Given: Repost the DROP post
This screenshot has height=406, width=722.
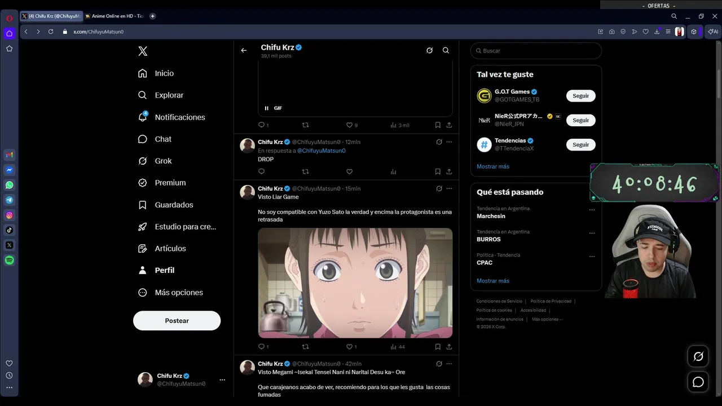Looking at the screenshot, I should [305, 171].
